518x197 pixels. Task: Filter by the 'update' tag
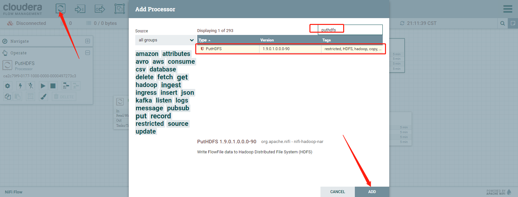tap(146, 131)
